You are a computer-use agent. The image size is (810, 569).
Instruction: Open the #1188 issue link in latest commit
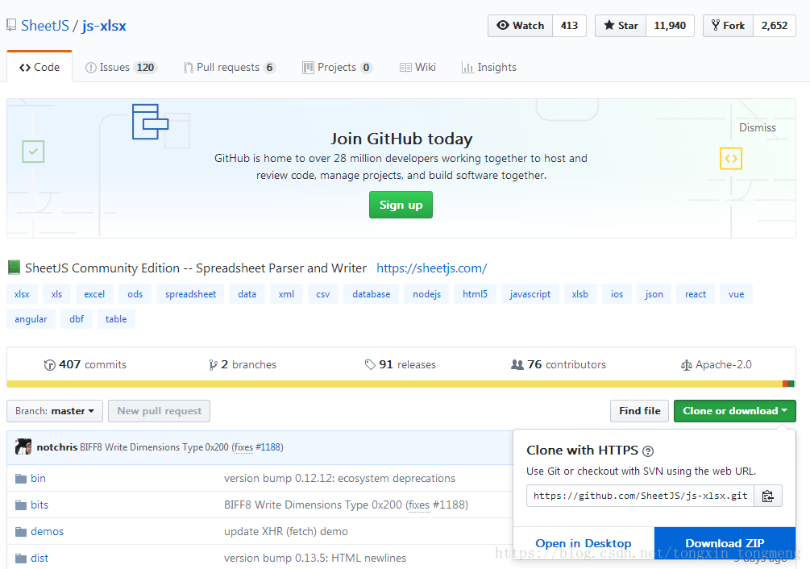pyautogui.click(x=268, y=447)
